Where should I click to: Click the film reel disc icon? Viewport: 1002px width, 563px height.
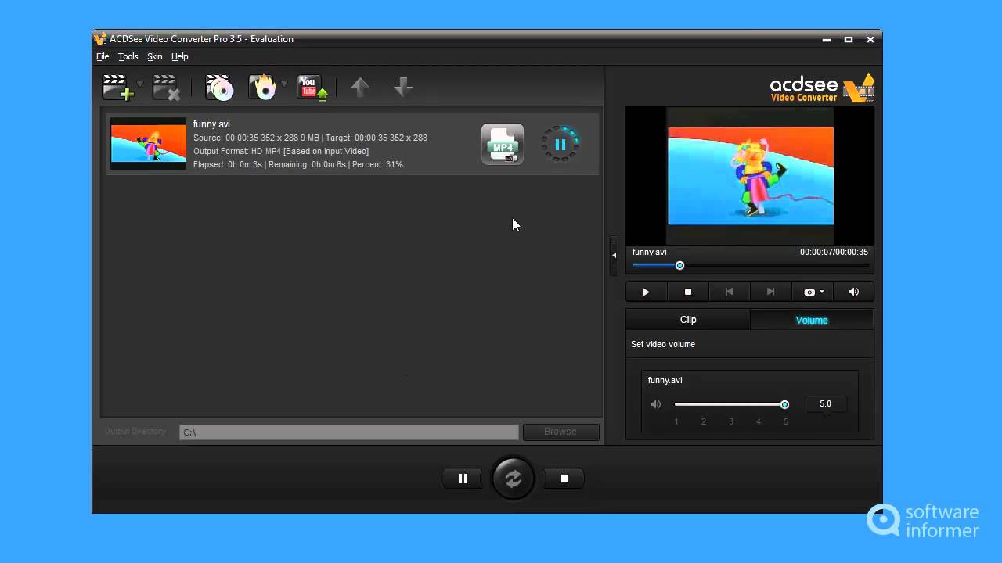point(220,87)
